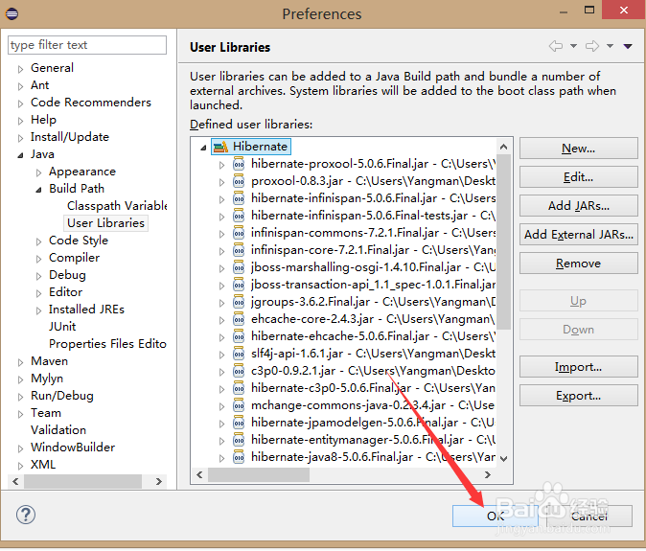Open the back history dropdown arrow
This screenshot has width=646, height=551.
(x=573, y=46)
